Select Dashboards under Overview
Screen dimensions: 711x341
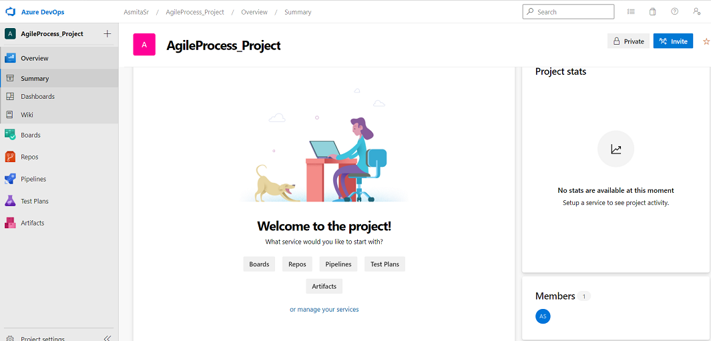[x=37, y=96]
